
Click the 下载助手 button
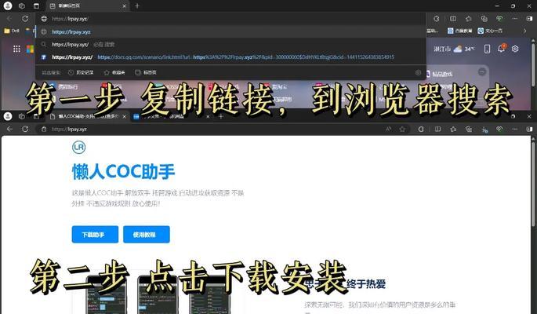[x=95, y=235]
